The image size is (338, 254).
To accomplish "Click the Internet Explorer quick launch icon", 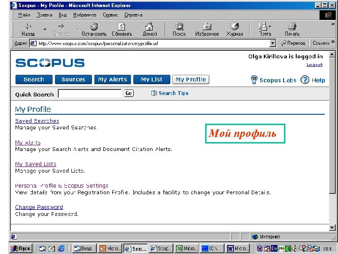I will 61,249.
